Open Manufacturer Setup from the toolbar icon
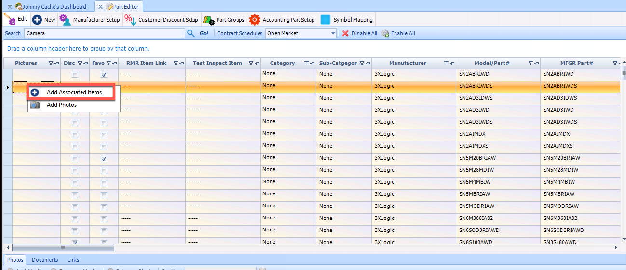626x270 pixels. 65,20
